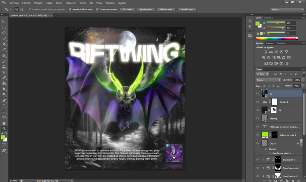Select the Move tool

pyautogui.click(x=4, y=22)
